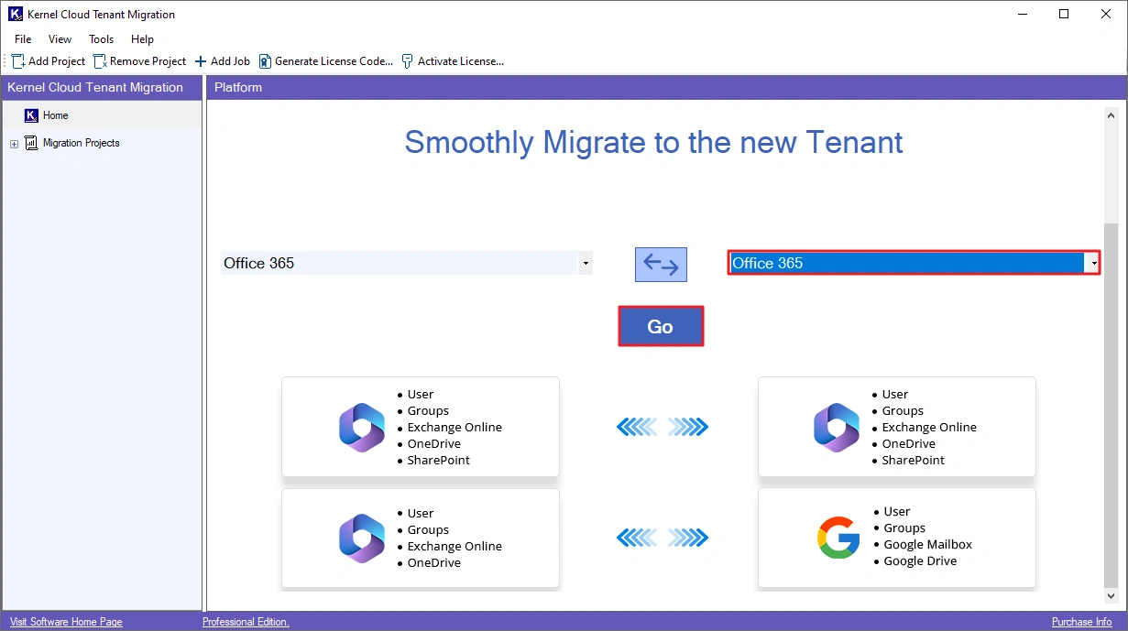Screen dimensions: 1128x631
Task: Open the Visit Software Home Page link
Action: pyautogui.click(x=66, y=622)
